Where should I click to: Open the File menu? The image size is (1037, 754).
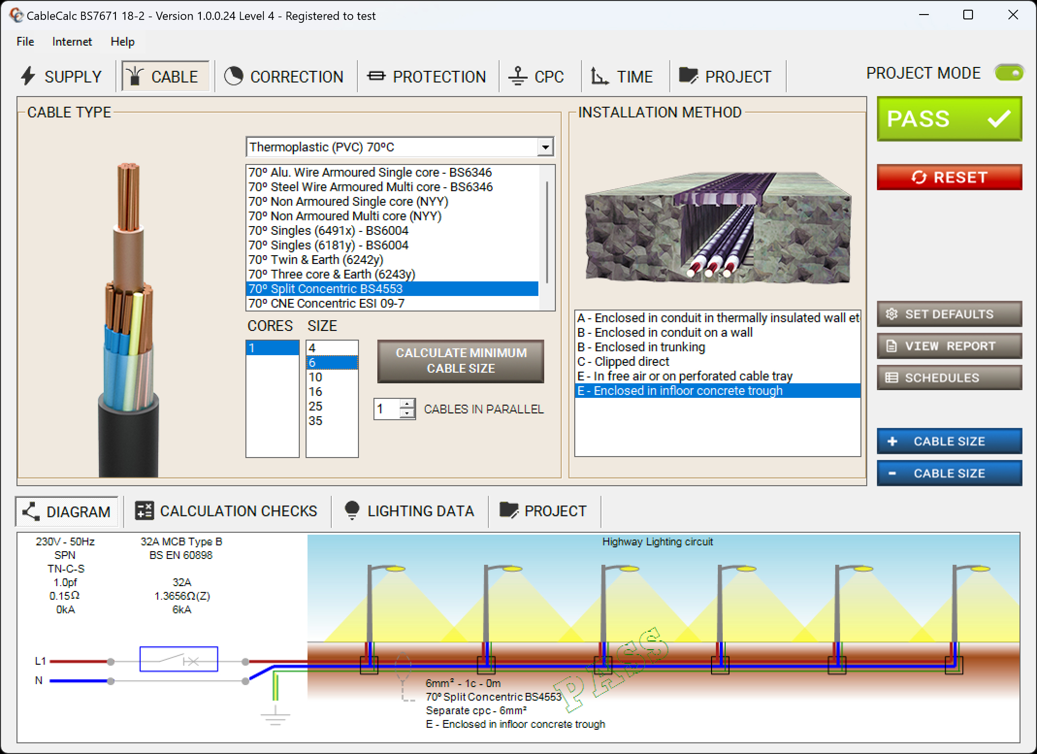point(24,42)
